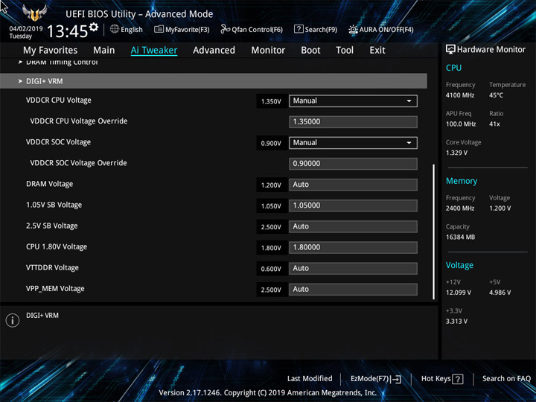Screen dimensions: 536x402
Task: Open VDDCR CPU Voltage mode dropdown
Action: [353, 100]
